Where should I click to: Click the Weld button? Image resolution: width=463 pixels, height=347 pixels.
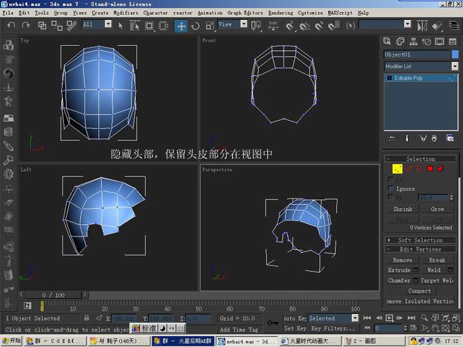[x=434, y=270]
